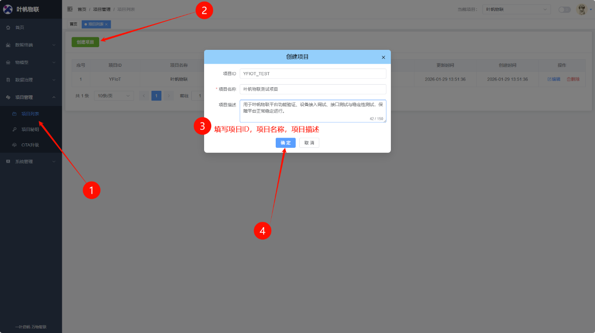The height and width of the screenshot is (333, 595).
Task: Collapse the 项目管理 sidebar menu
Action: tap(30, 97)
